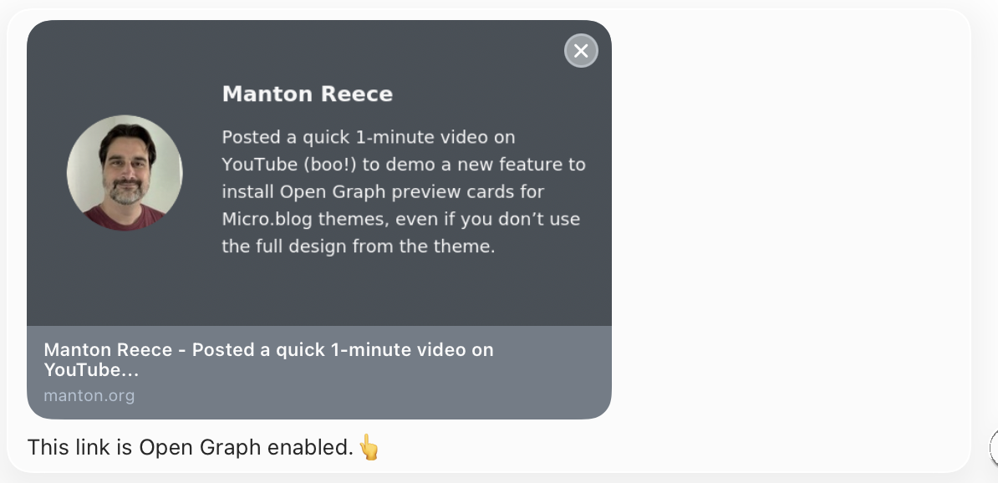Click the bold Manton Reece heading
This screenshot has height=483, width=998.
307,94
